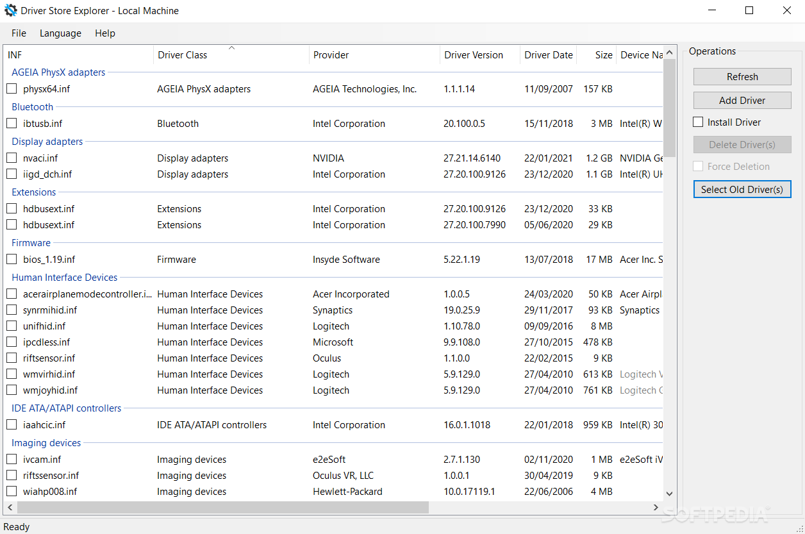Click the vertical scrollbar thumb
This screenshot has width=805, height=534.
click(x=670, y=107)
